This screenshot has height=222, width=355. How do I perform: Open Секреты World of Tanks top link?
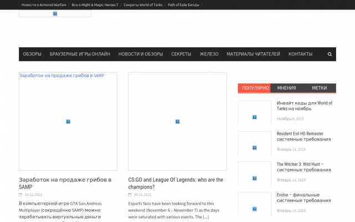point(143,5)
